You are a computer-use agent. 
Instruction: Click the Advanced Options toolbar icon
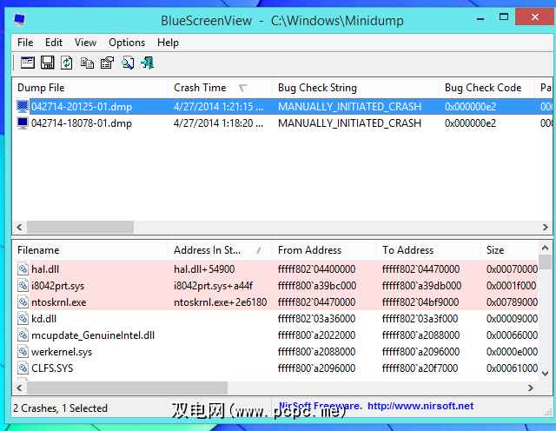pos(28,63)
